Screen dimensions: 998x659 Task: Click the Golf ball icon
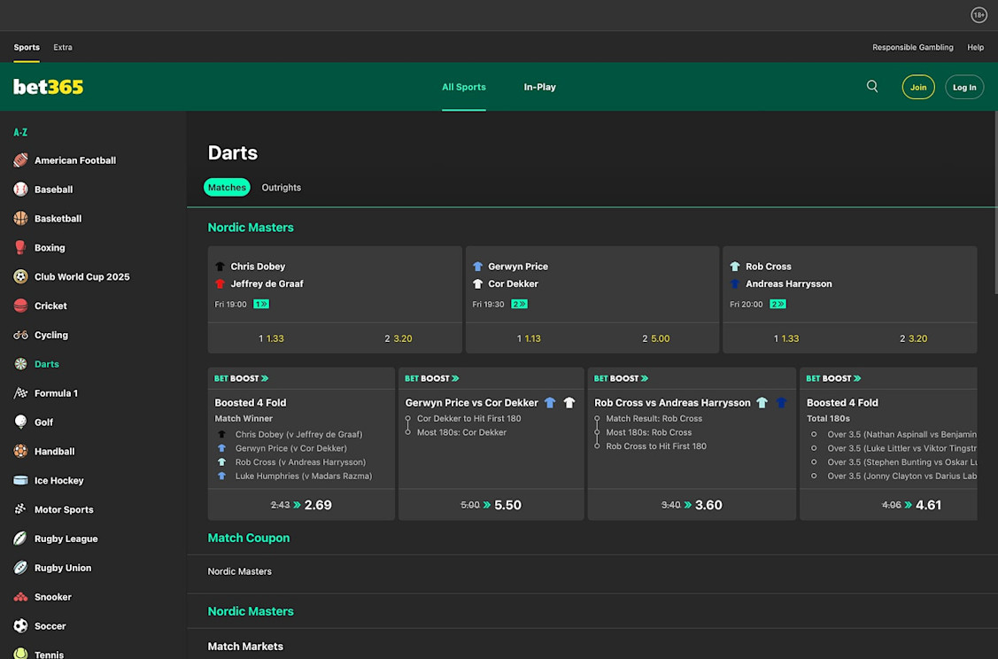(20, 423)
